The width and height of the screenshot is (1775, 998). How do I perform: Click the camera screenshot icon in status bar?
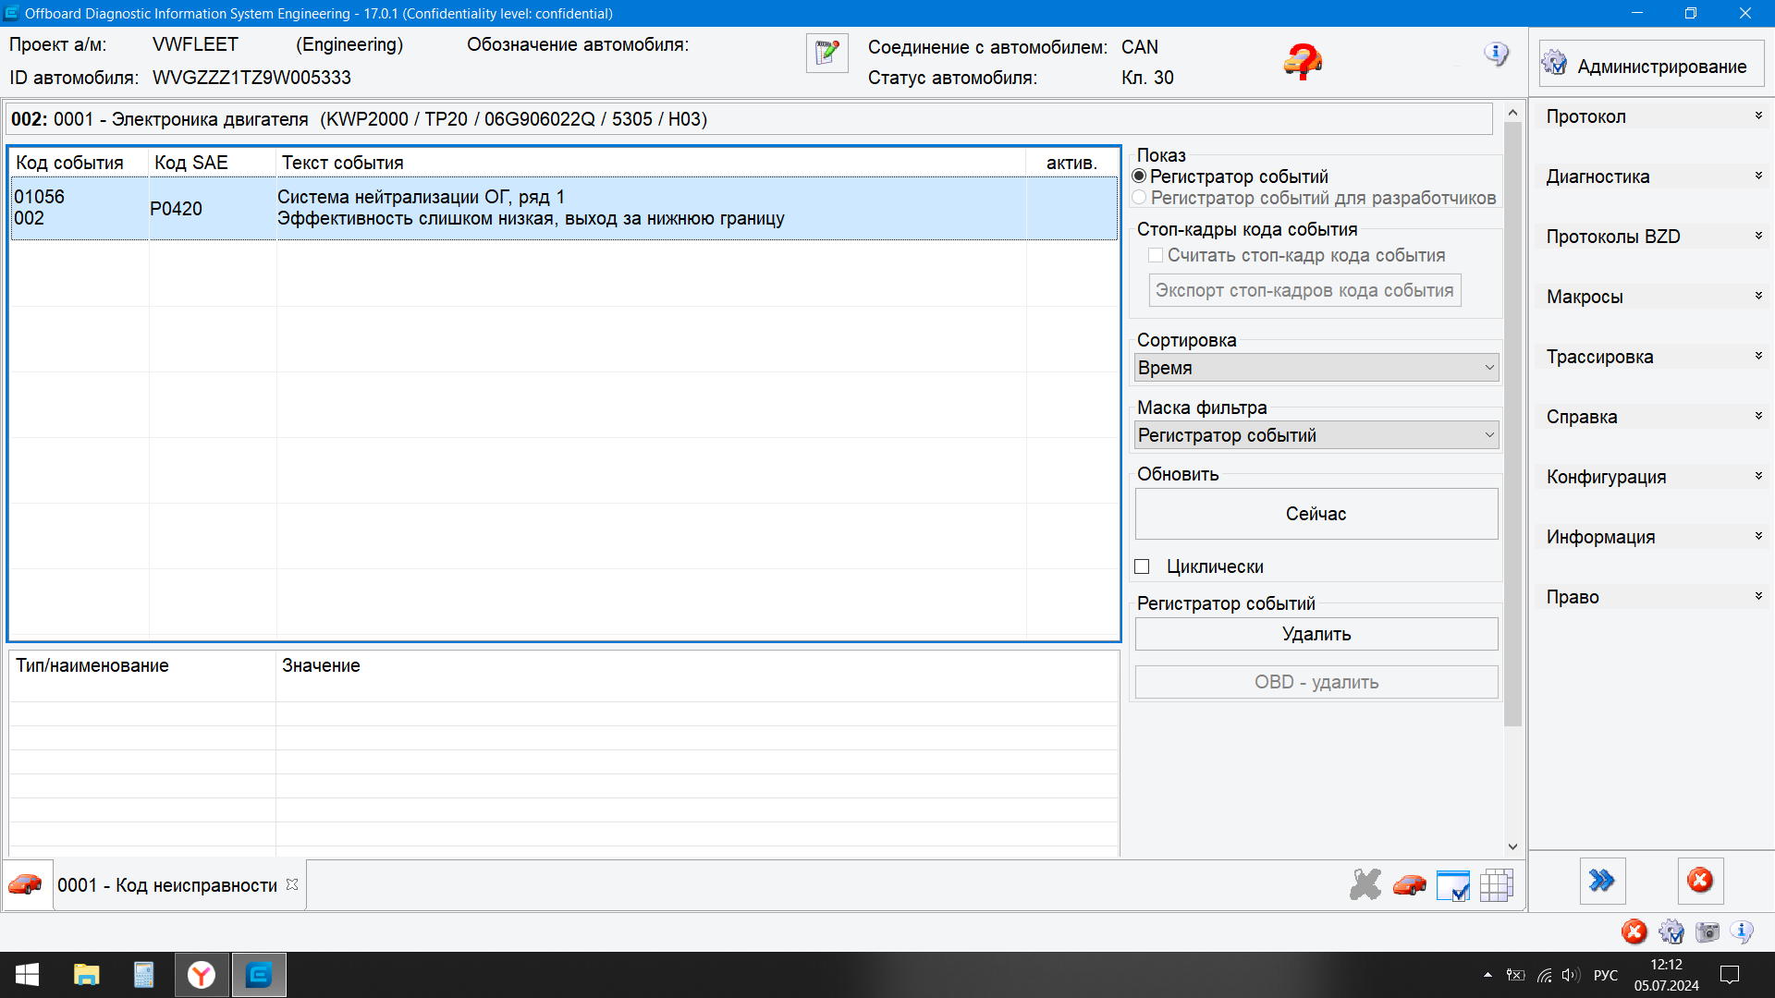click(1707, 931)
